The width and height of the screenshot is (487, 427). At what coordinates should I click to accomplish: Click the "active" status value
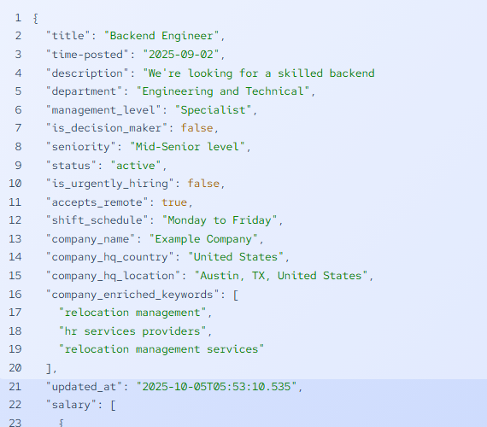(x=136, y=165)
